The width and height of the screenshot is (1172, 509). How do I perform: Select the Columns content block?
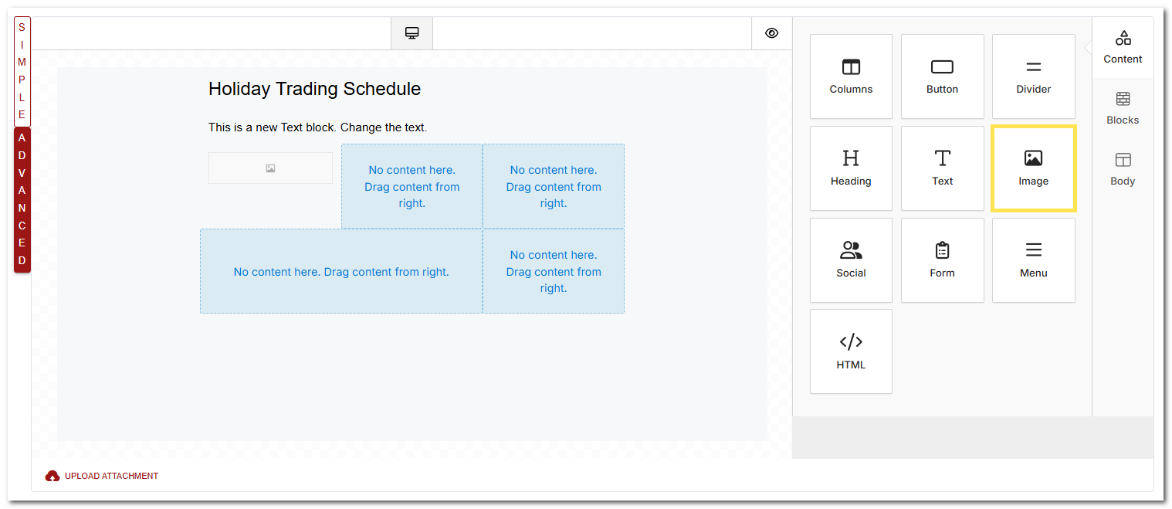coord(851,76)
